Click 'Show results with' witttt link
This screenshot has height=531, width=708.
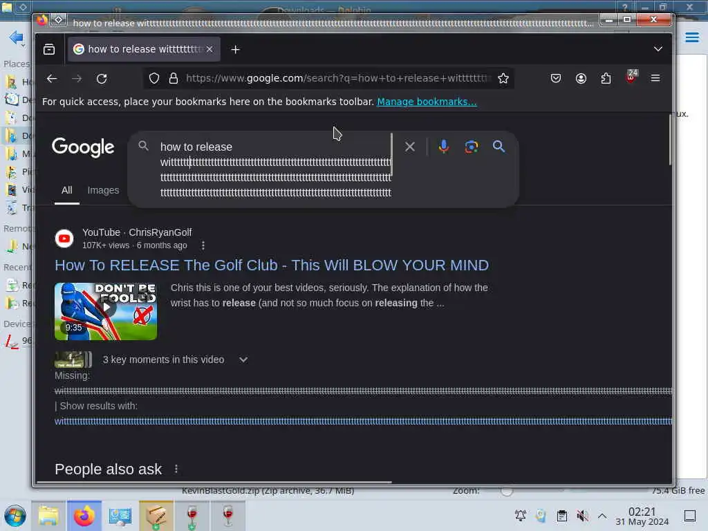364,421
